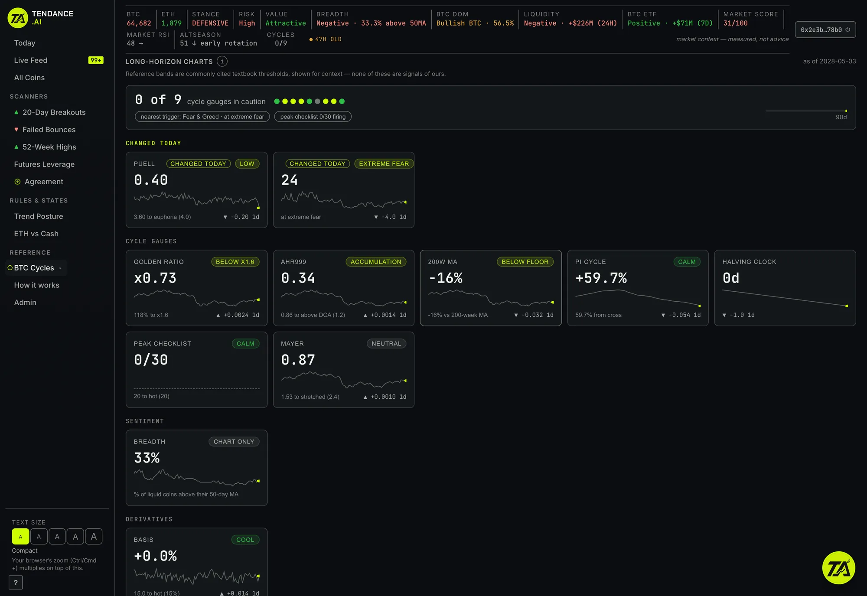
Task: Click the question mark help button
Action: coord(16,583)
